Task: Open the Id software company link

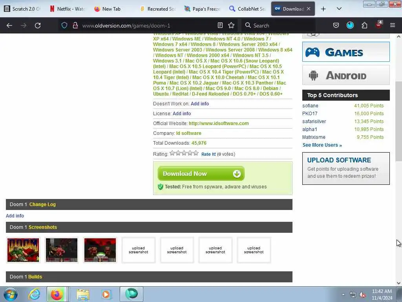Action: coord(189,133)
